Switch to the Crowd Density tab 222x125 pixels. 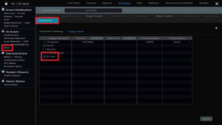[x=188, y=16]
